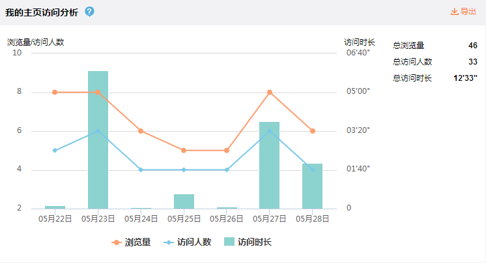
Task: Click the 浏览量 point on 05月22日
Action: coord(55,92)
